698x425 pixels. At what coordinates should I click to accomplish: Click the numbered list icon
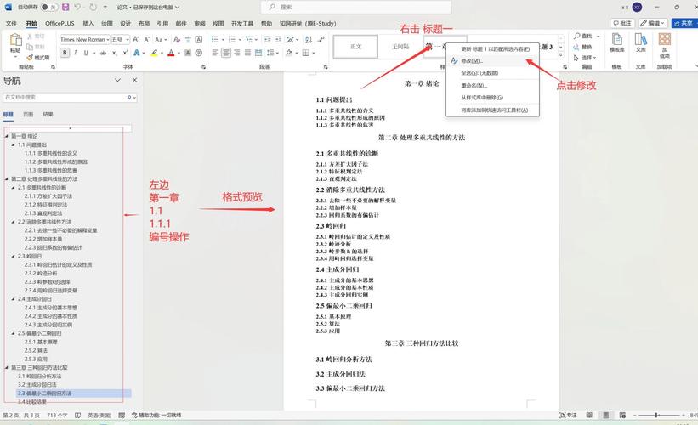point(231,40)
